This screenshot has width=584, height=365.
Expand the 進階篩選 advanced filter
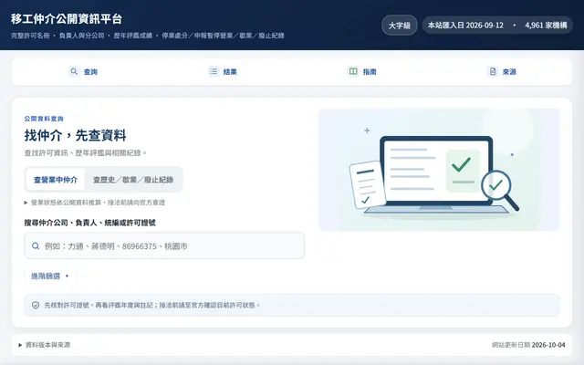pyautogui.click(x=50, y=276)
